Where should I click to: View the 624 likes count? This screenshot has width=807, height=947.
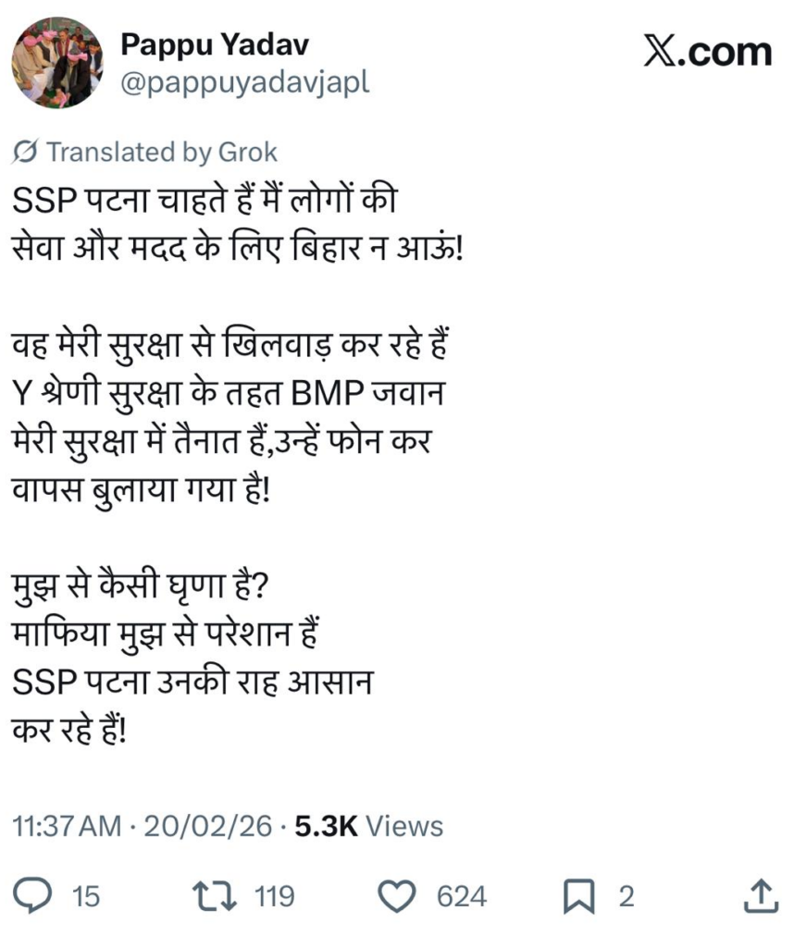click(462, 895)
